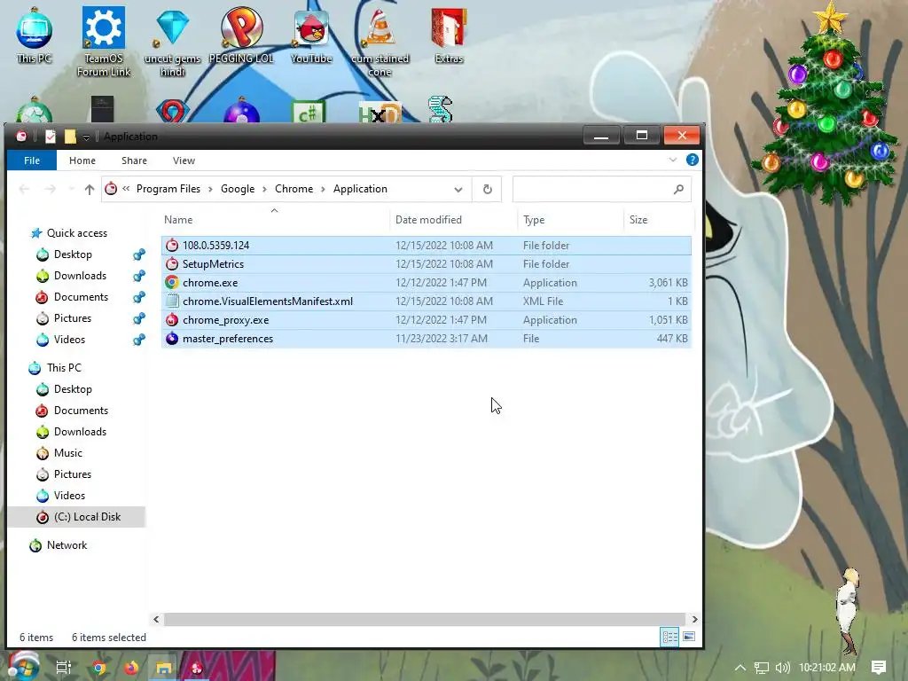
Task: Open taskbar clock showing 10:21:02 AM
Action: click(x=827, y=667)
